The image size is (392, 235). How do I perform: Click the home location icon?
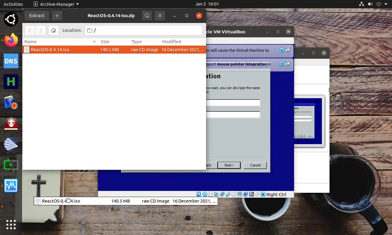[x=54, y=30]
